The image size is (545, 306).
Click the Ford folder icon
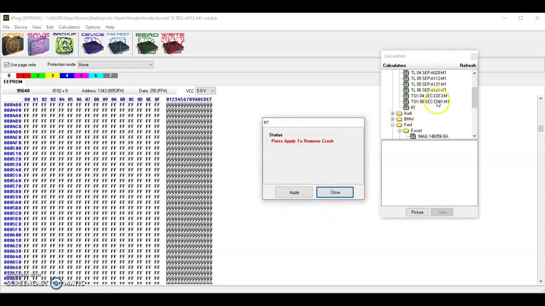click(x=399, y=125)
